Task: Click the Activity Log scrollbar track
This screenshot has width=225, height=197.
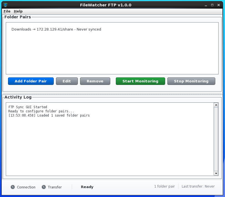Action: (216, 139)
